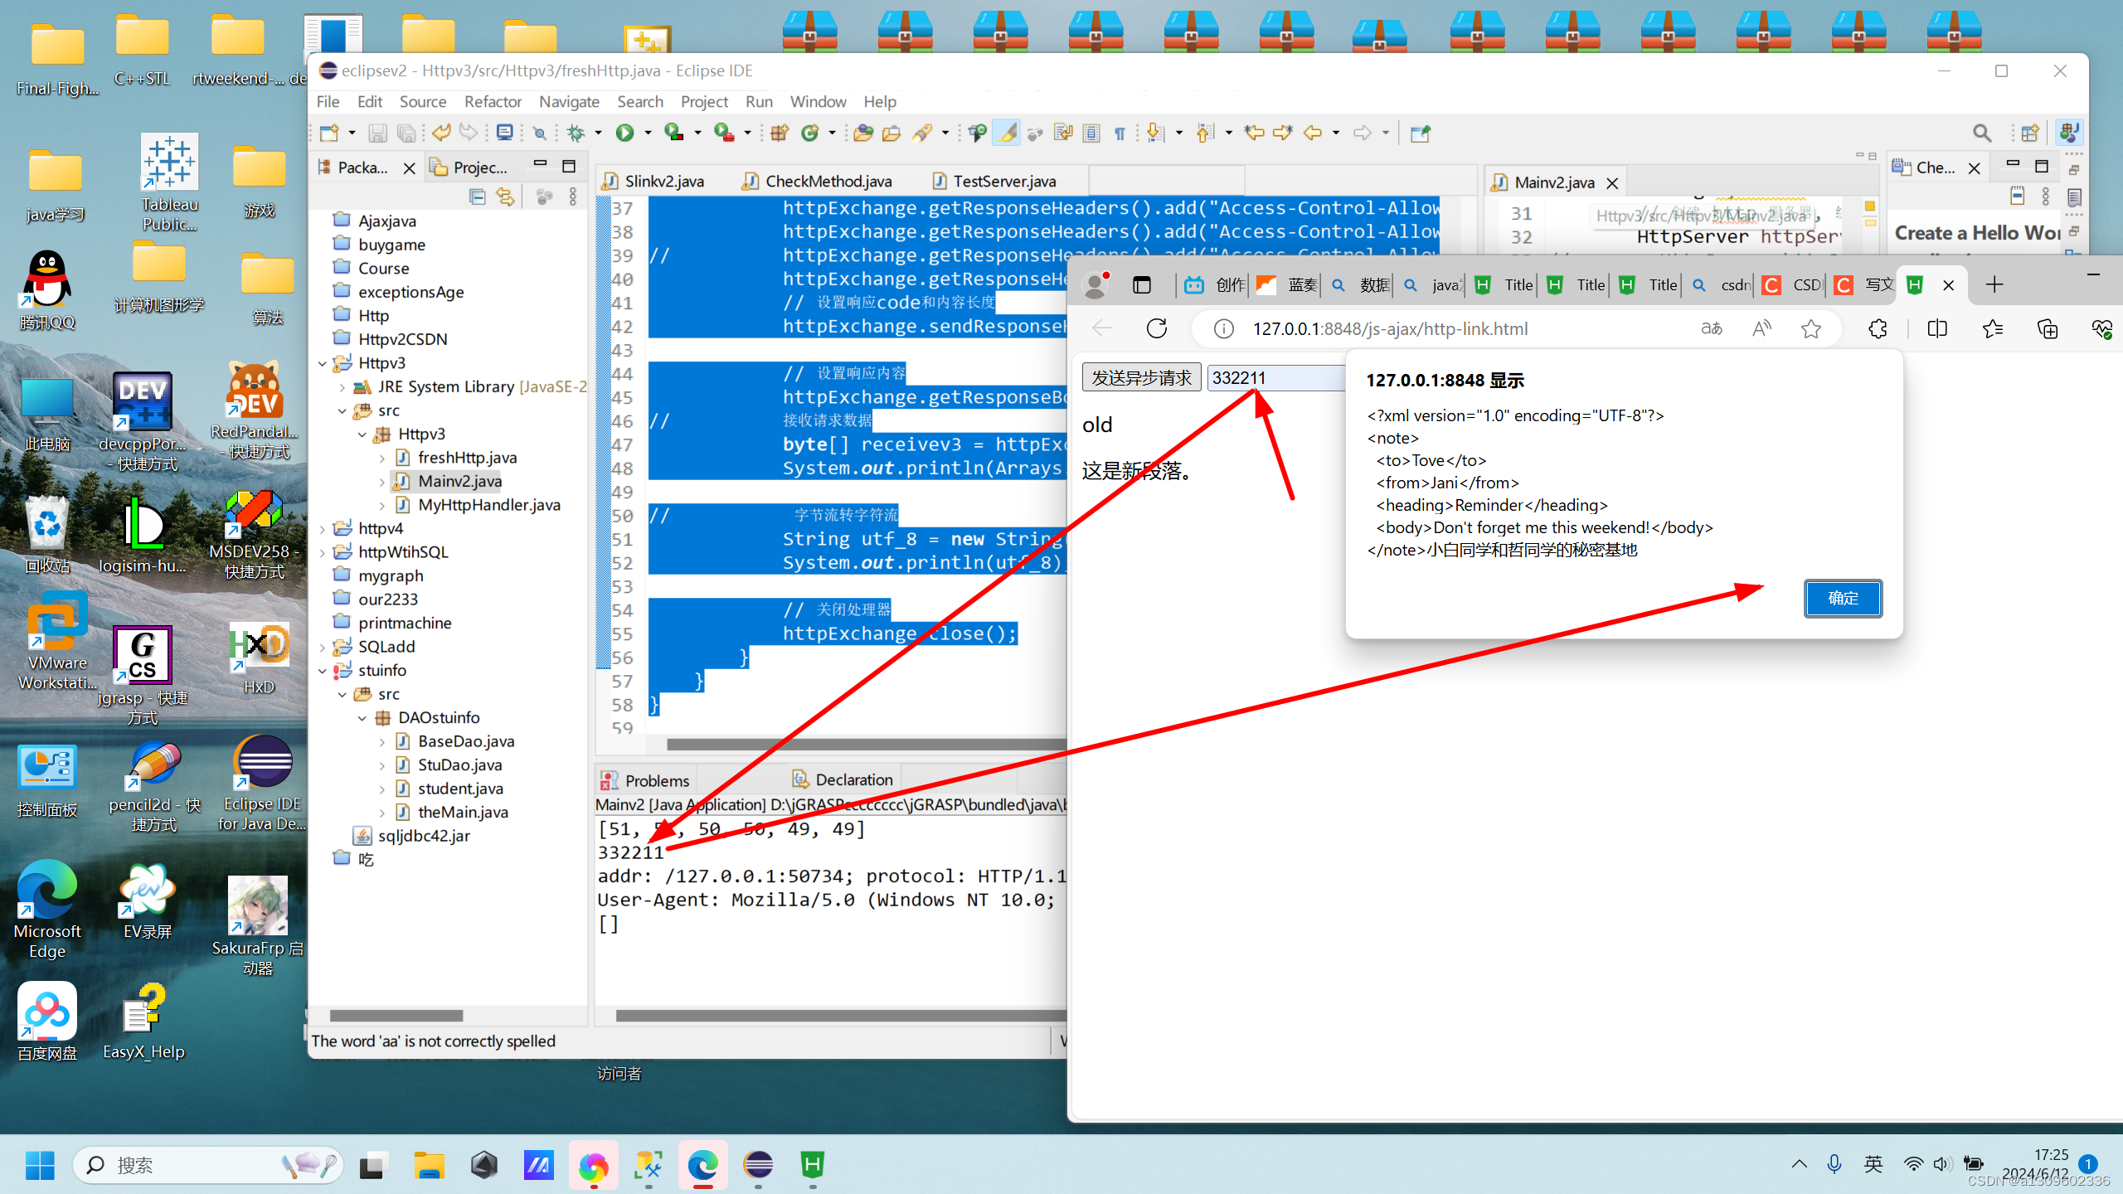Open the Refactor menu

pyautogui.click(x=493, y=101)
